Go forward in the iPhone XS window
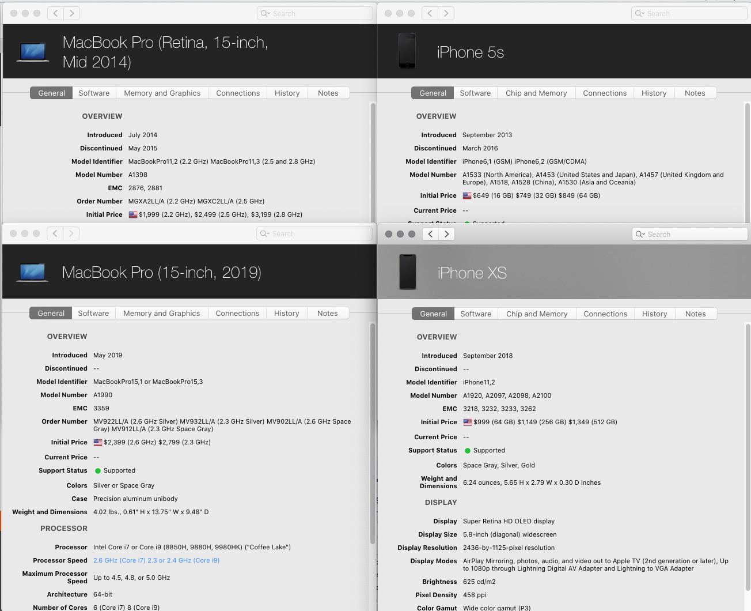 coord(447,234)
